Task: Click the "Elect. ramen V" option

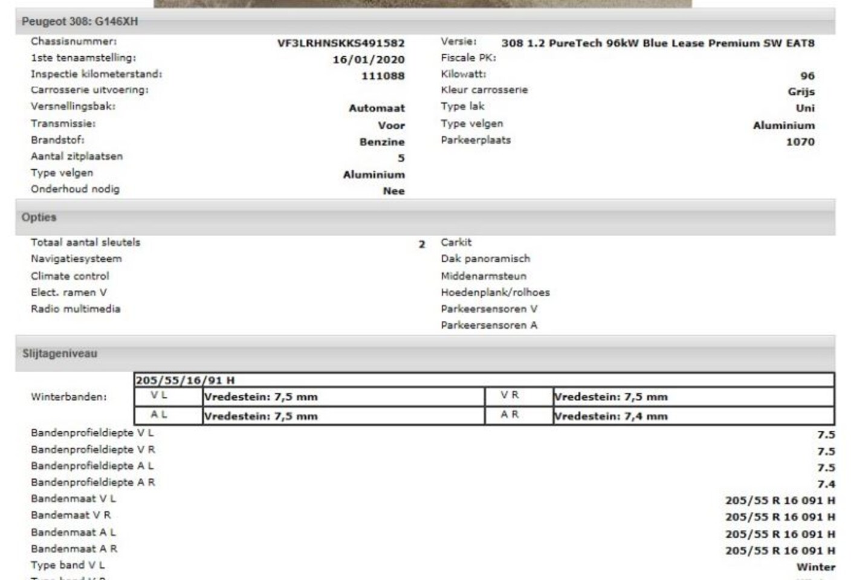Action: point(69,292)
